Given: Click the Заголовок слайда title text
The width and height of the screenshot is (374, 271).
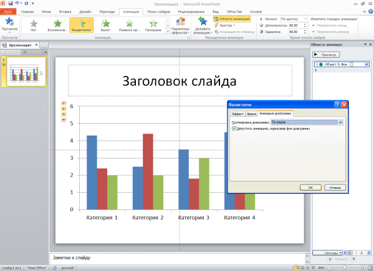Looking at the screenshot, I should (180, 81).
